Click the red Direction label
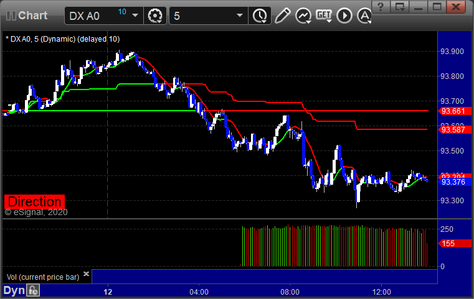The image size is (474, 299). click(34, 202)
